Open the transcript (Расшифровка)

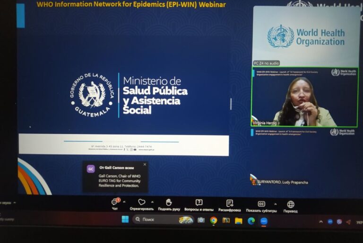[x=229, y=203]
